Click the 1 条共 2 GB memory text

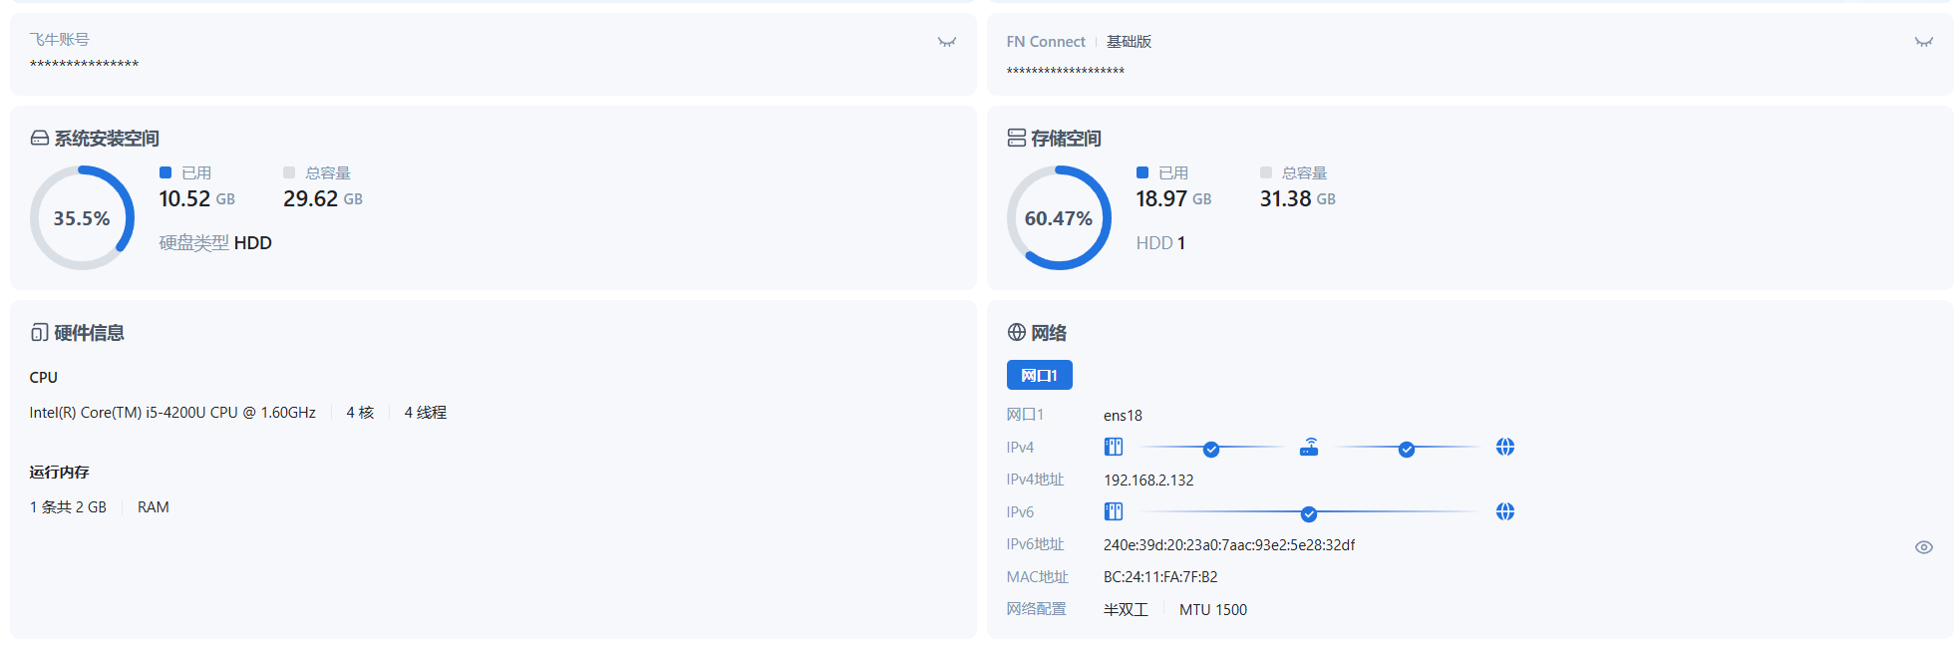pyautogui.click(x=68, y=507)
